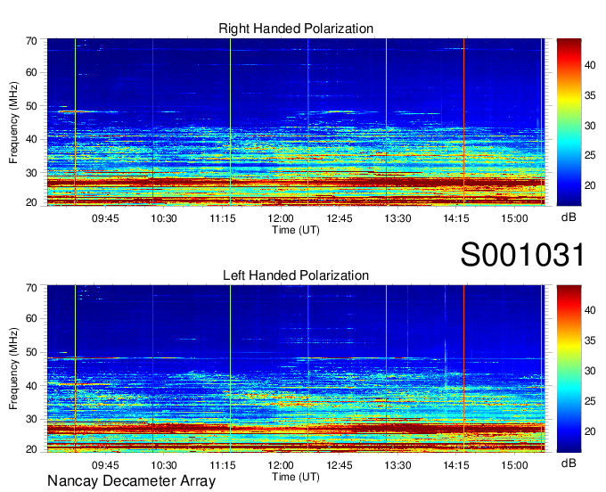Click the '13:30' tick on lower plot
Viewport: 606px width, 492px height.
click(x=397, y=465)
